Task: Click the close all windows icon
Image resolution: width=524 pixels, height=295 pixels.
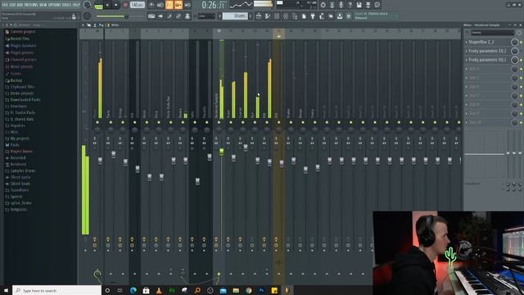Action: coord(331,16)
